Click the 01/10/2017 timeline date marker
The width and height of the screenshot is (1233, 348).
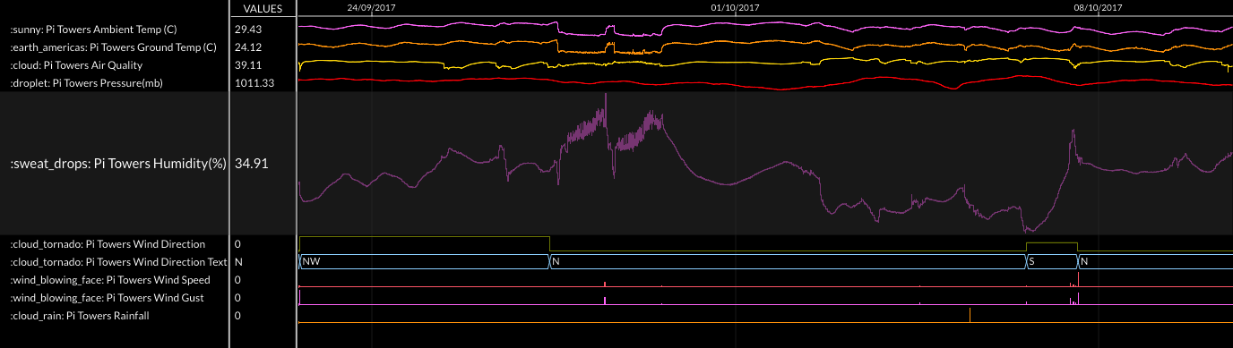(x=735, y=7)
